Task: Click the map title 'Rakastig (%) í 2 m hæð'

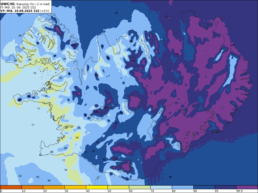Action: (x=33, y=4)
